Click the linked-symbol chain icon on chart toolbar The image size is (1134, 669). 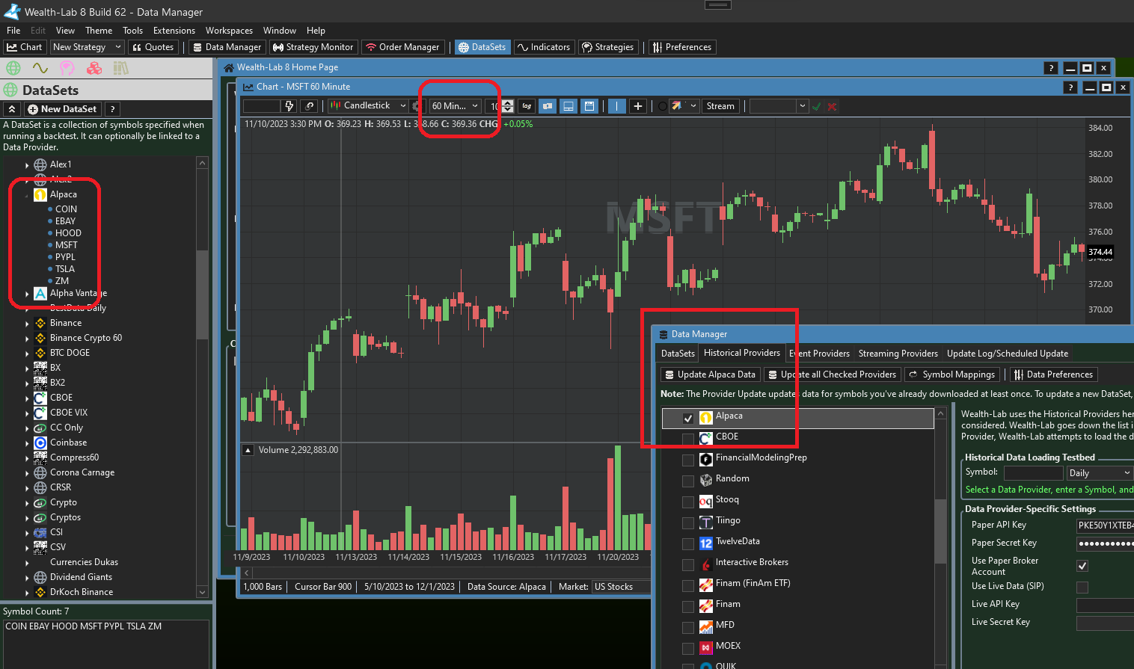309,105
